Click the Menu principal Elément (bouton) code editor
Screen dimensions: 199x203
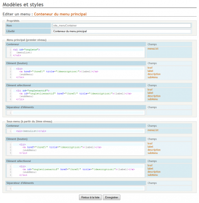[76, 73]
